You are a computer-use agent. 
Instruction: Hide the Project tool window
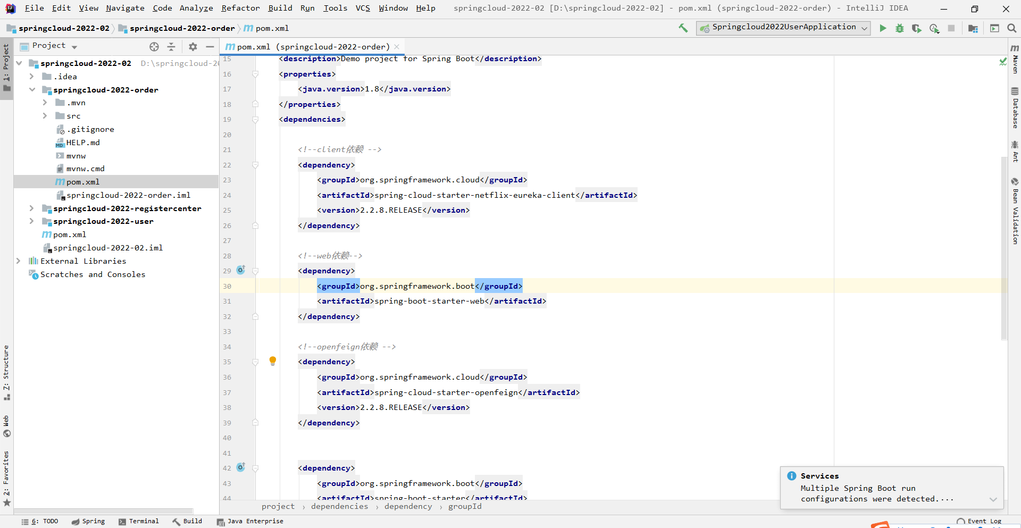tap(210, 47)
